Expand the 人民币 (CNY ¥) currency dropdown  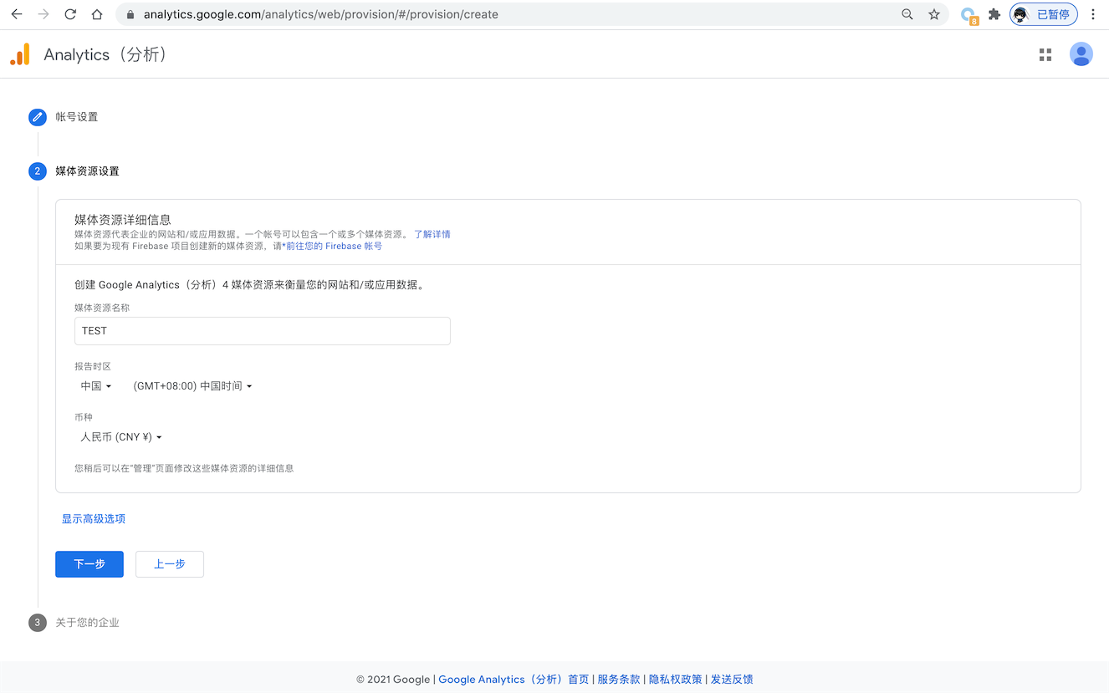pos(120,437)
